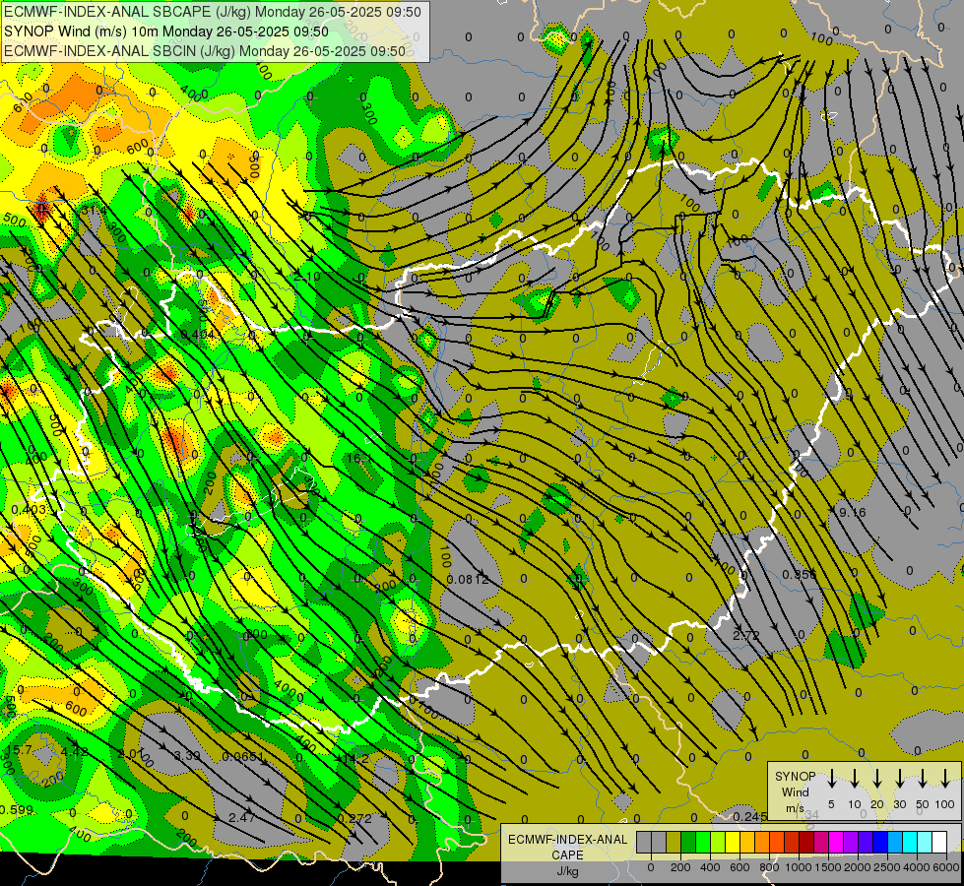964x886 pixels.
Task: Pick the olive swatch in the CAPE scale
Action: 674,842
